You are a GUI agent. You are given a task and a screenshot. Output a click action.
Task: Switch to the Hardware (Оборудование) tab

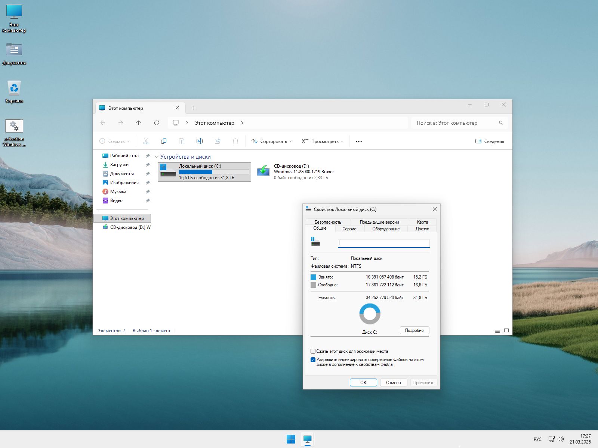coord(386,229)
